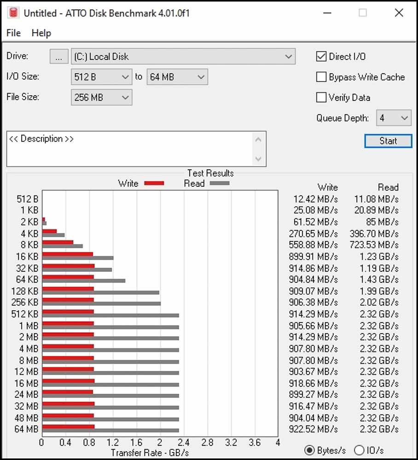Click the 922.52 MB/s write value
Image resolution: width=418 pixels, height=460 pixels.
click(313, 429)
